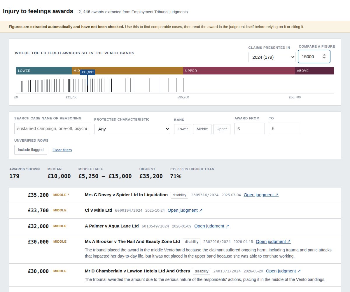Click the case number 6010549/2024

tap(155, 226)
